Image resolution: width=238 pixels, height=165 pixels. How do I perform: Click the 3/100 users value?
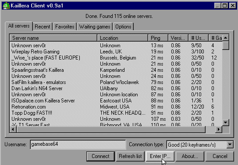tap(198, 52)
